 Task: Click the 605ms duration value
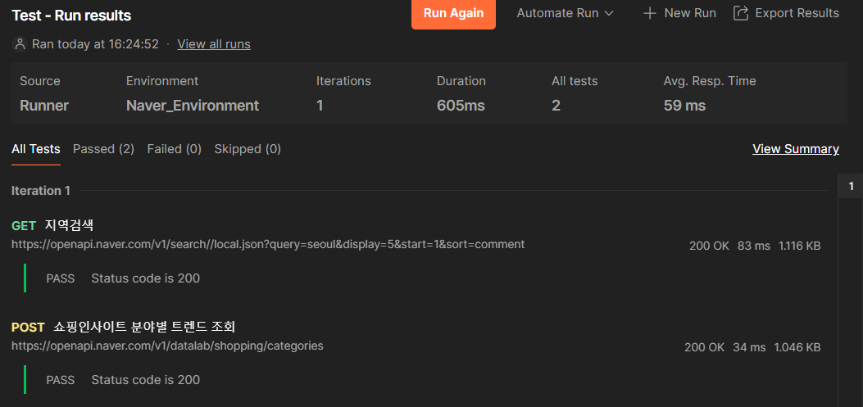point(461,106)
